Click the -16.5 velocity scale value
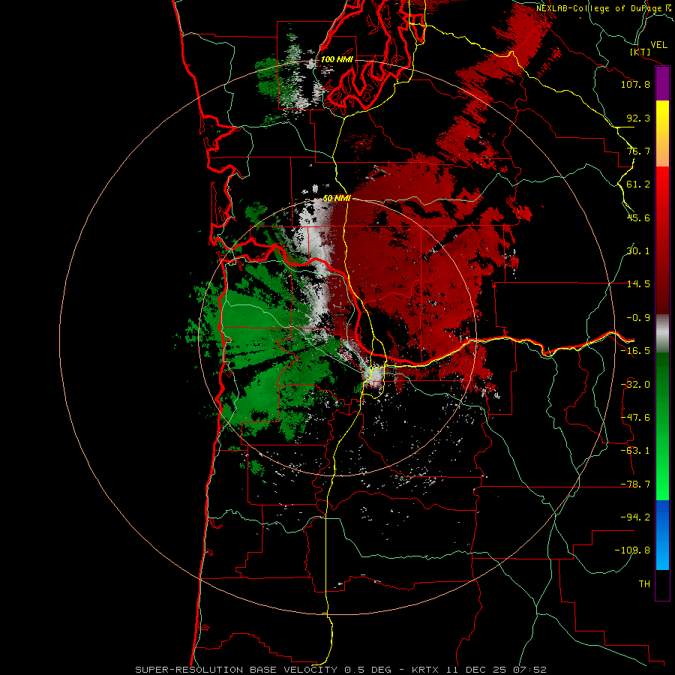 [x=635, y=351]
